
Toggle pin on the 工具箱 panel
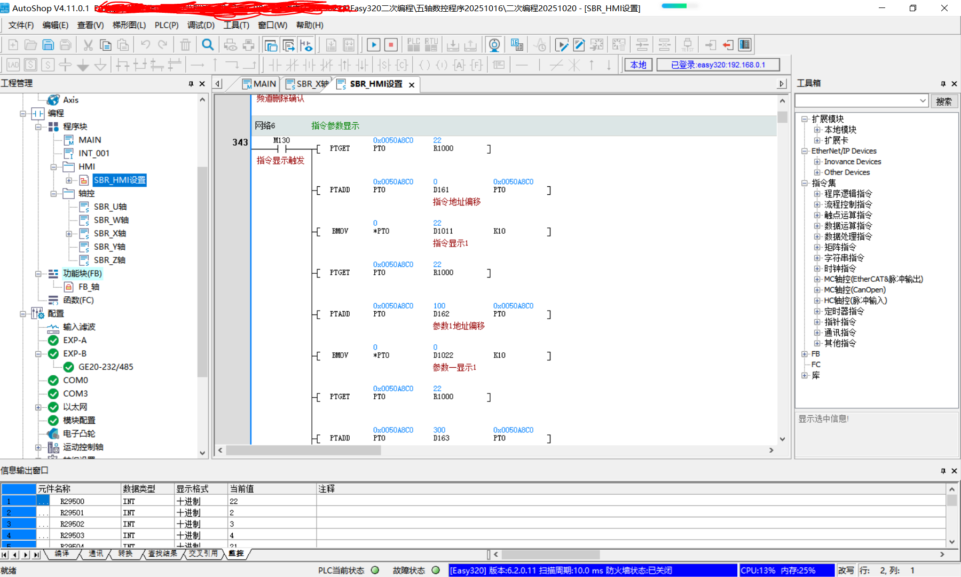943,84
